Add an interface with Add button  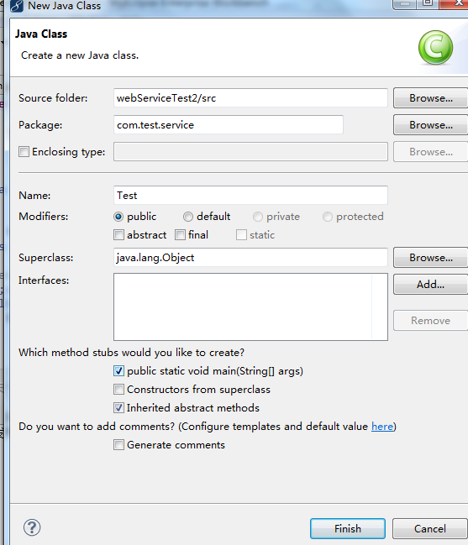[431, 285]
